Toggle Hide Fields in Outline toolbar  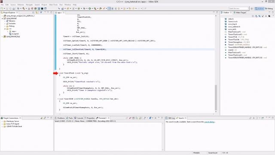point(260,16)
